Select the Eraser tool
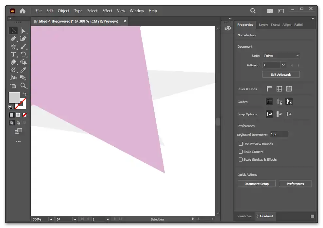 (13, 62)
